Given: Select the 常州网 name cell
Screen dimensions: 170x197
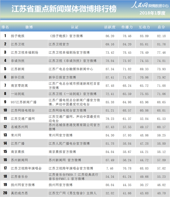Looking at the screenshot, I should 29,135.
